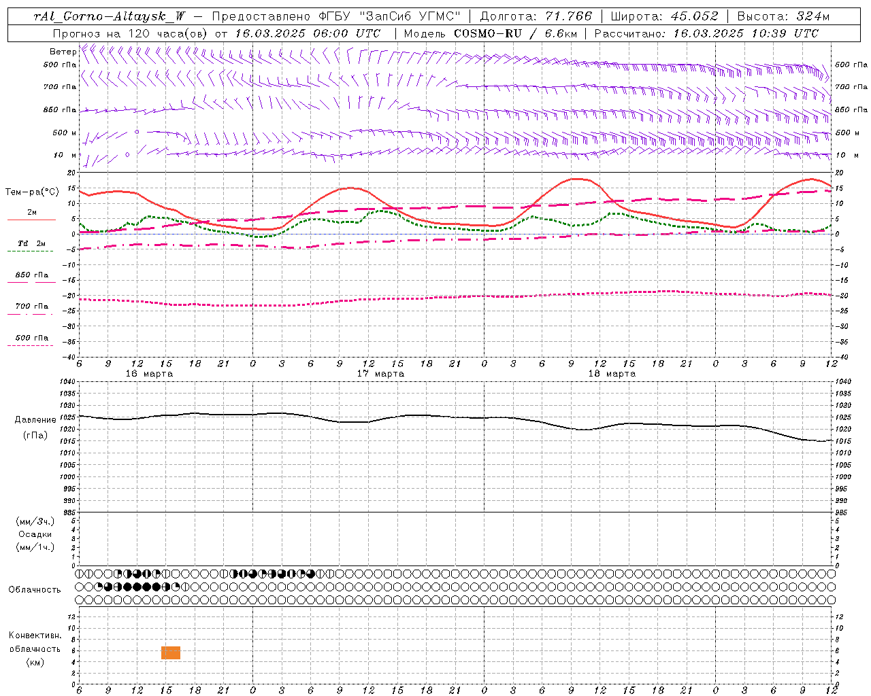Click the 17 марта date label

click(x=380, y=374)
